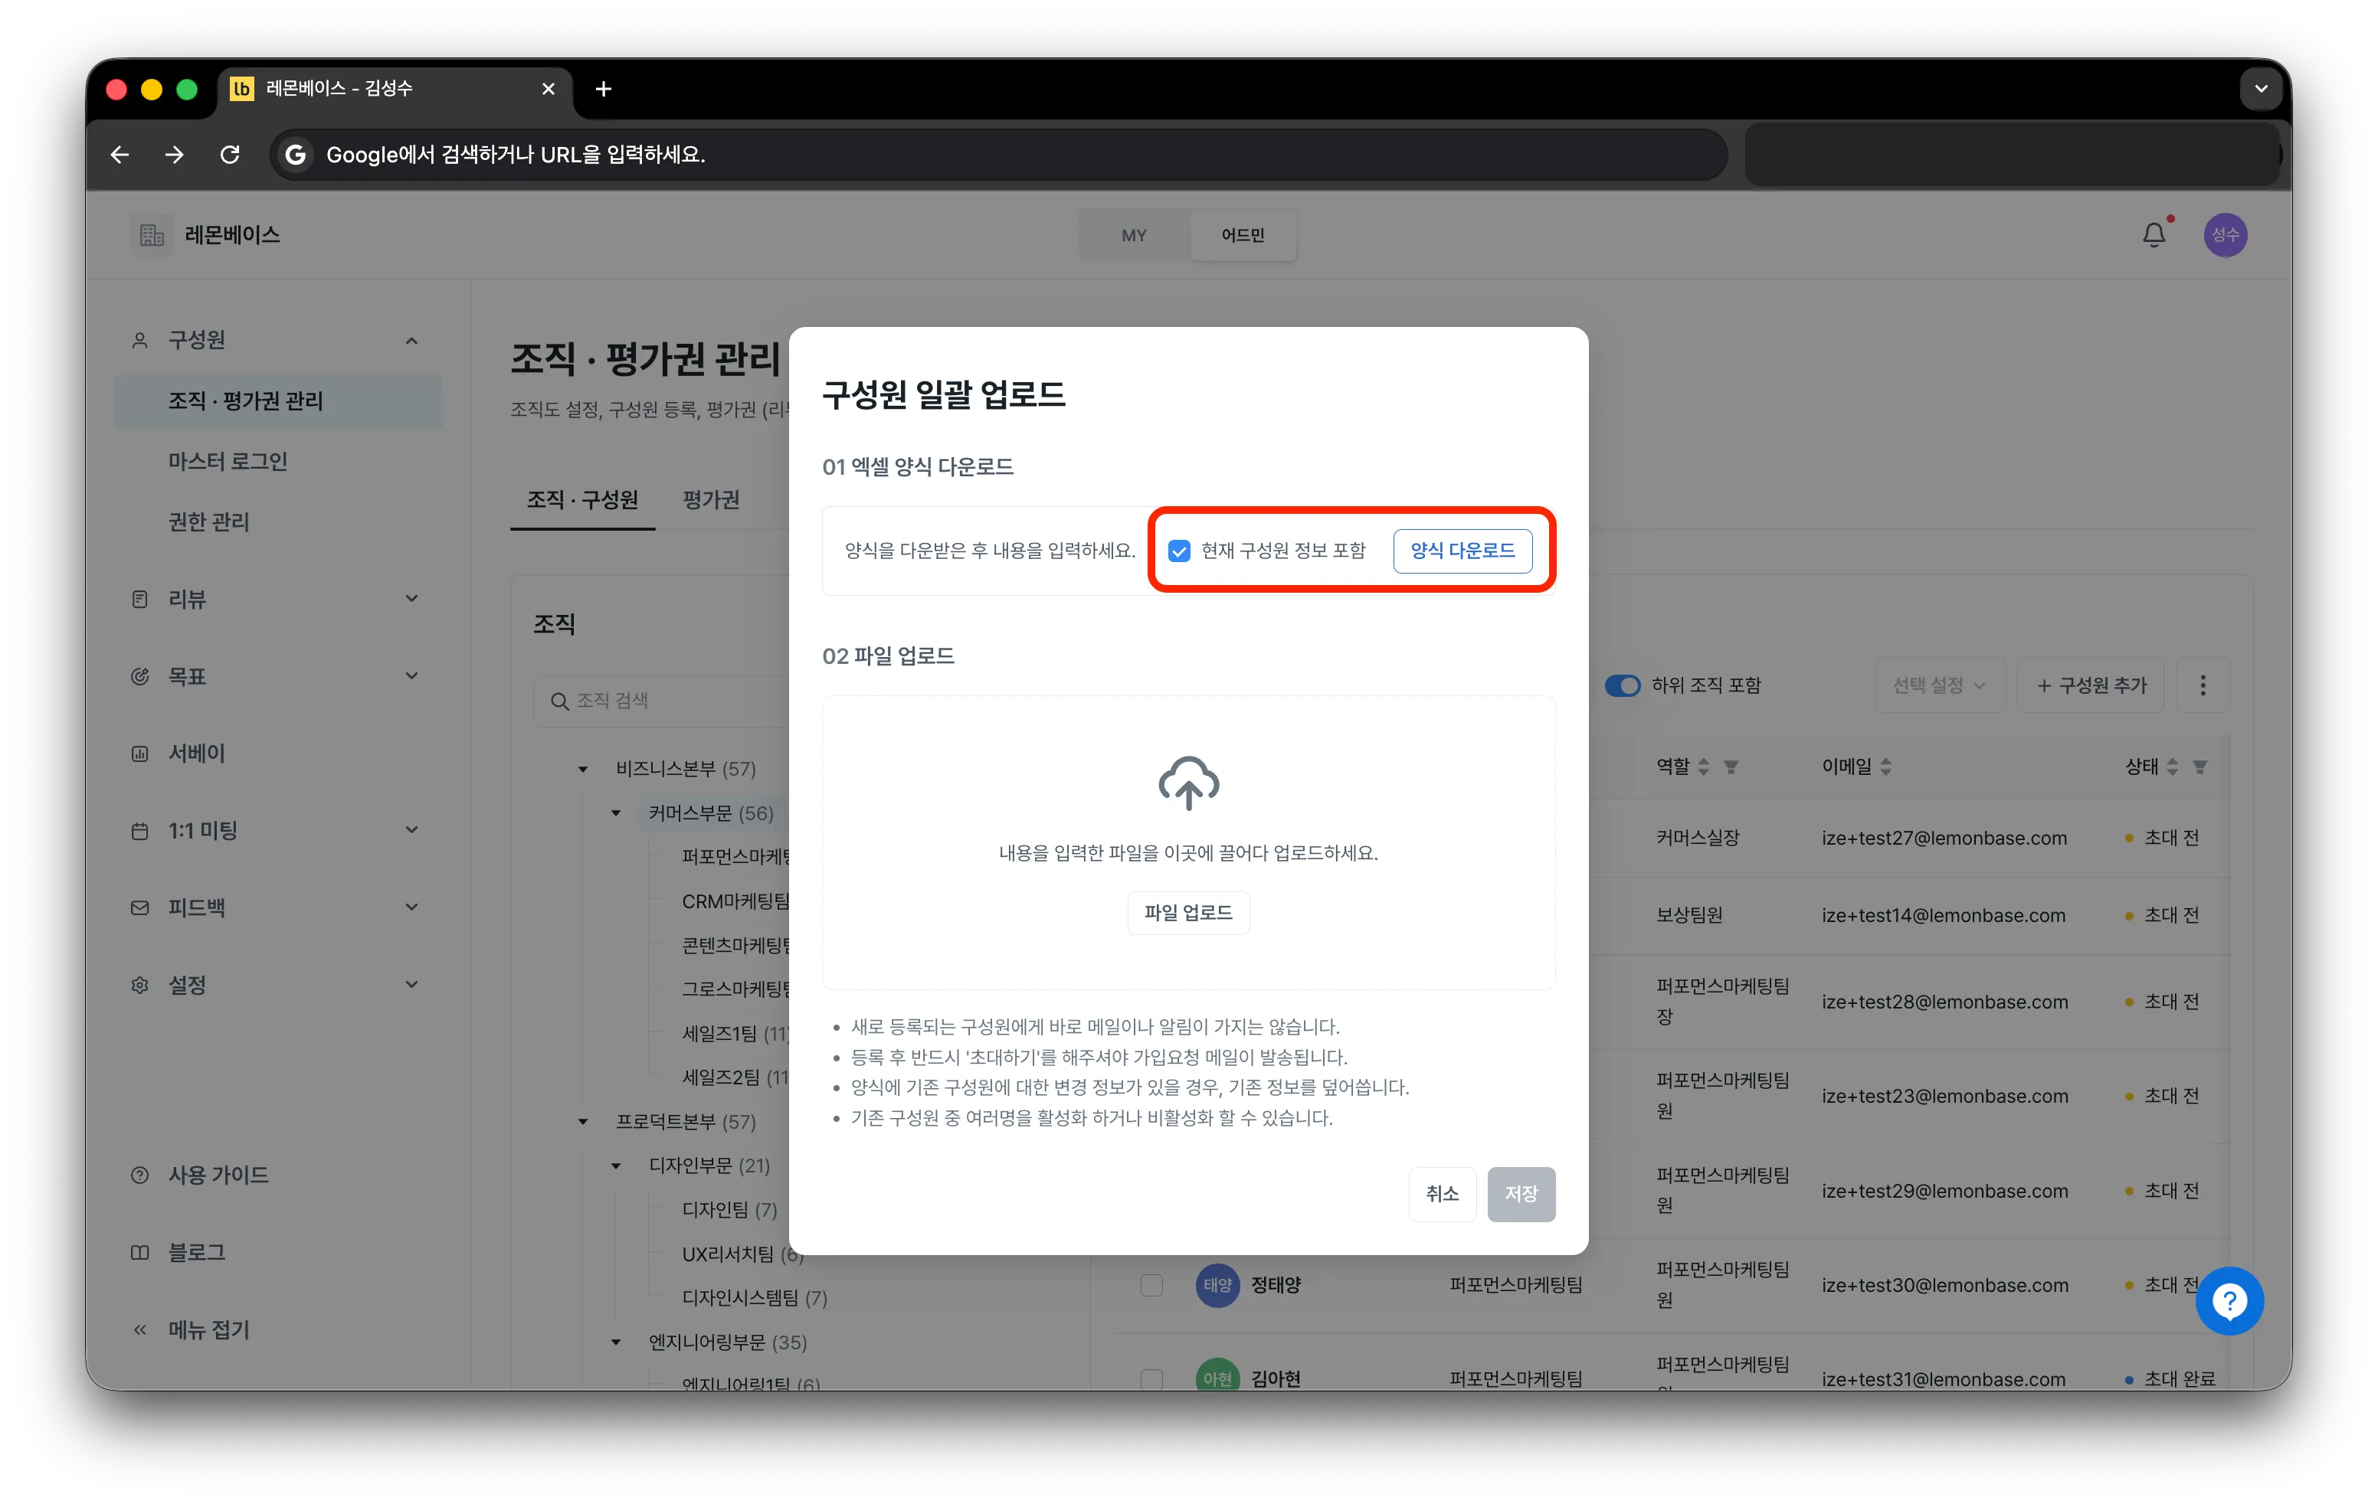Open the notification bell icon
This screenshot has height=1504, width=2378.
tap(2154, 235)
